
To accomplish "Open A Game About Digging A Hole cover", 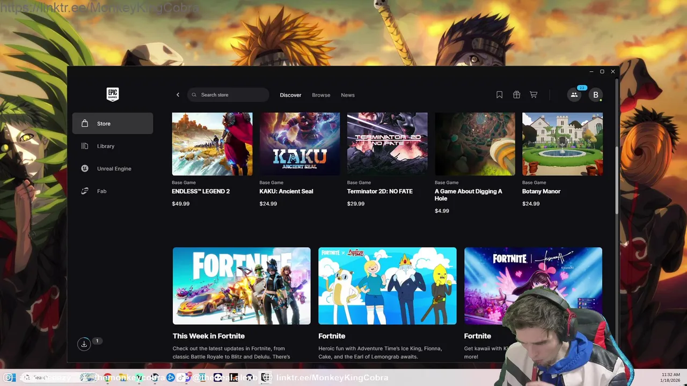I will click(475, 144).
